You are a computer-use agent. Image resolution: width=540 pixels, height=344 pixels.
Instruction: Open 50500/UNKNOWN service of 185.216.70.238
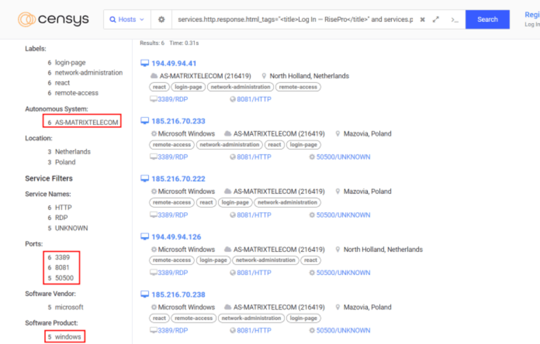(x=343, y=331)
